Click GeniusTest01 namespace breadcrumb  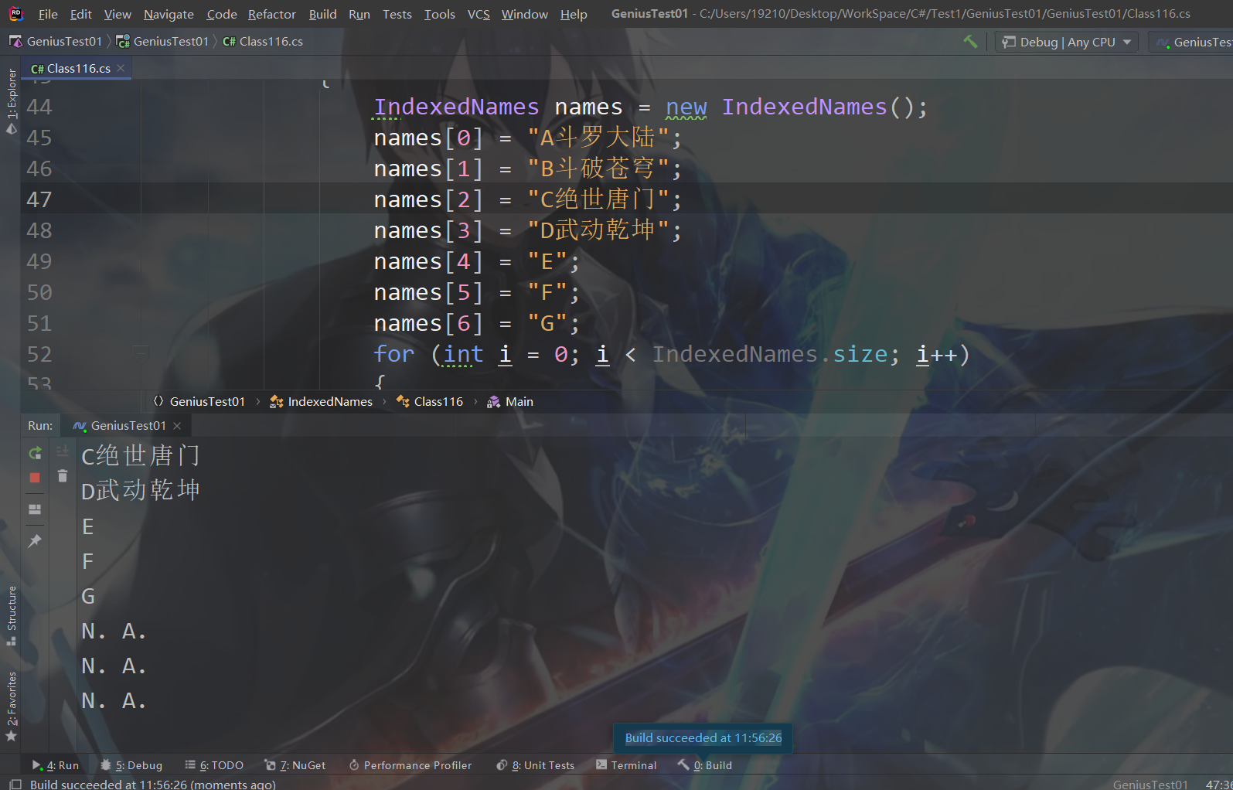pyautogui.click(x=199, y=402)
